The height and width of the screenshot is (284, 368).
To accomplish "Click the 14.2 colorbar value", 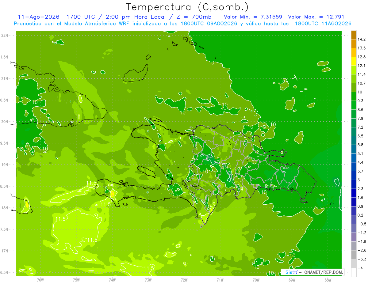I will (x=361, y=39).
